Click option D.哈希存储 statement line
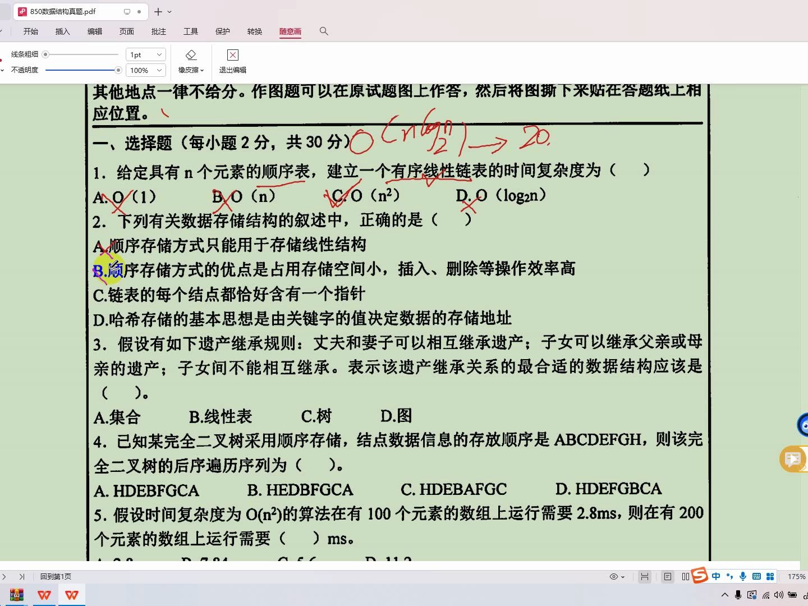The height and width of the screenshot is (606, 808). coord(302,319)
